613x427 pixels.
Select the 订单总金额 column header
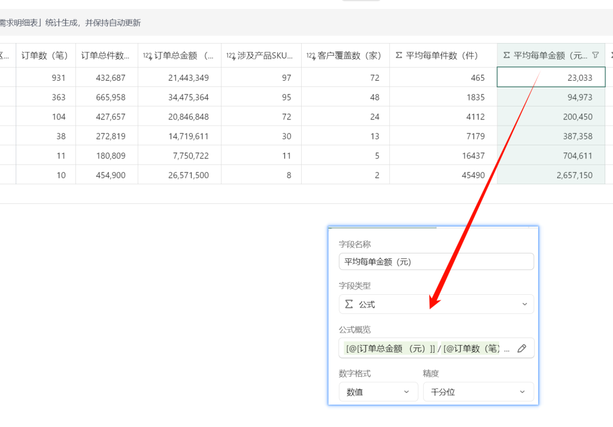(x=180, y=56)
